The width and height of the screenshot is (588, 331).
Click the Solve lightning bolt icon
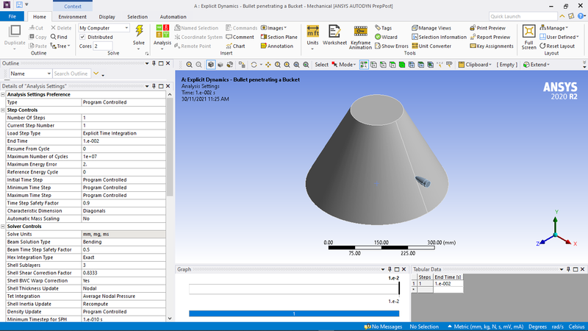point(139,31)
